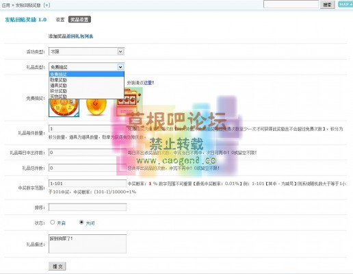Viewport: 353px width, 274px height.
Task: Click the 添加奖品 heading text
Action: point(57,36)
